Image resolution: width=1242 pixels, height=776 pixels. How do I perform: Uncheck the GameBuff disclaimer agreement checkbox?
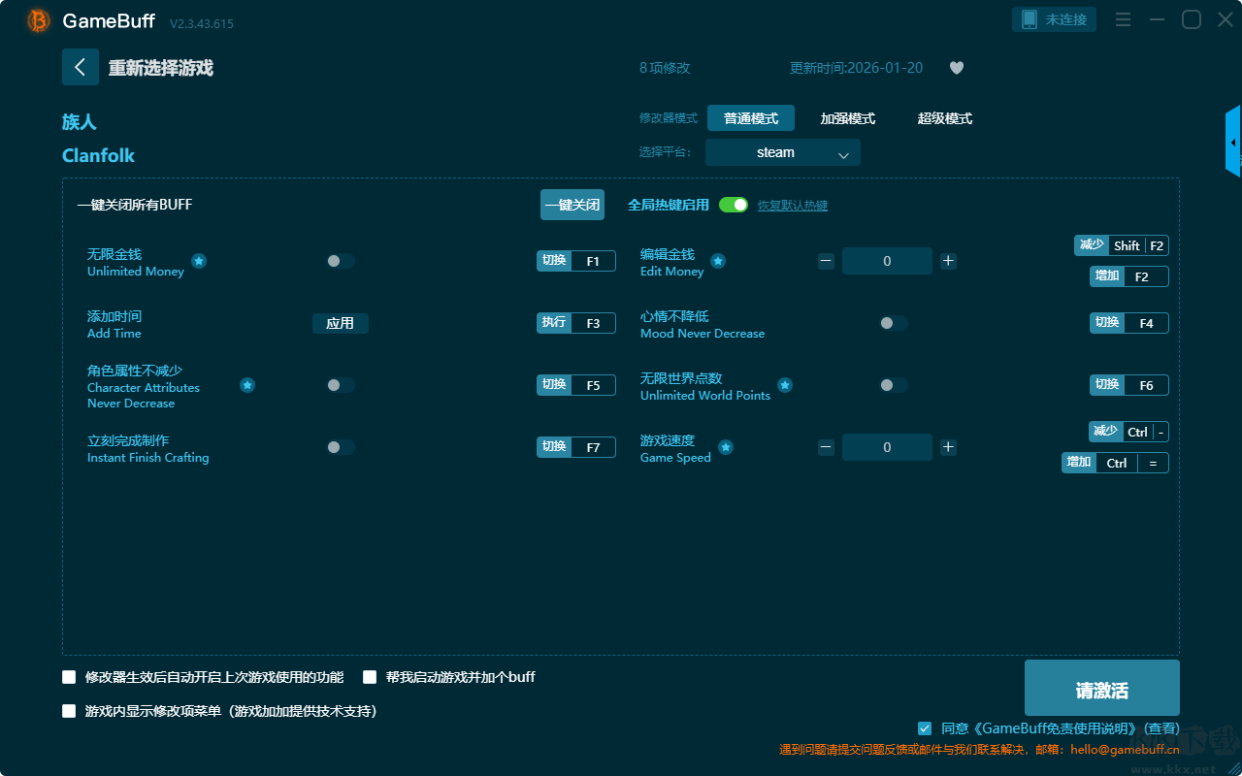pyautogui.click(x=925, y=728)
